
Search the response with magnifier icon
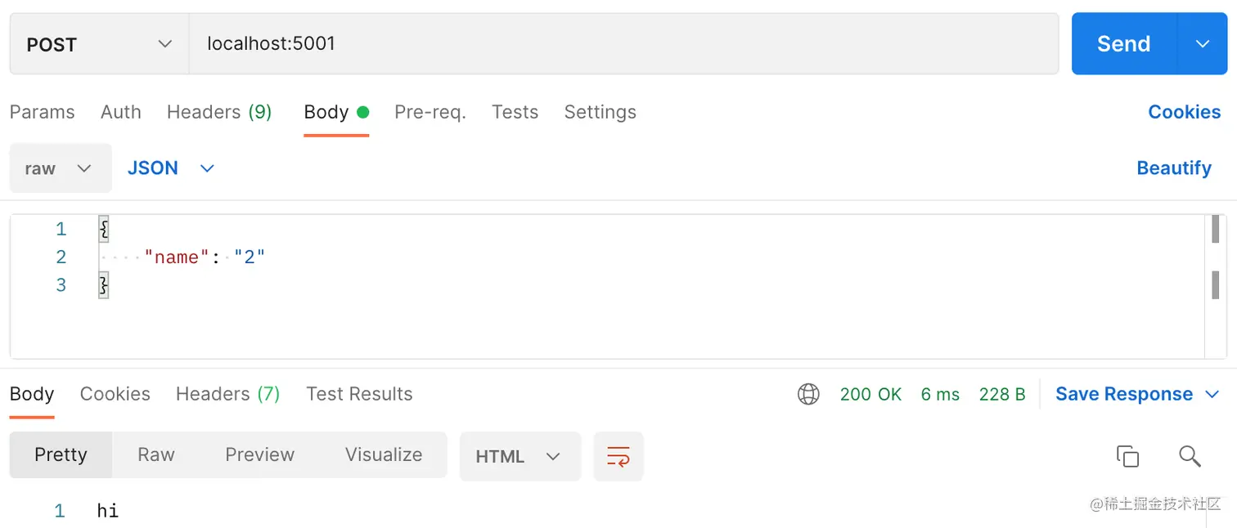1190,456
